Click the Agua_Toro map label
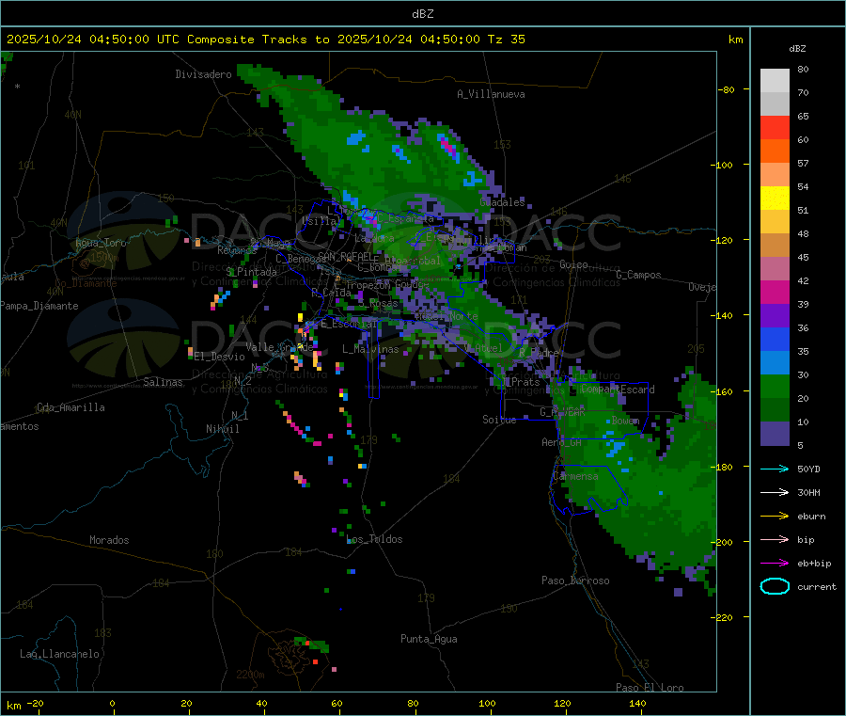Image resolution: width=846 pixels, height=716 pixels. click(101, 243)
